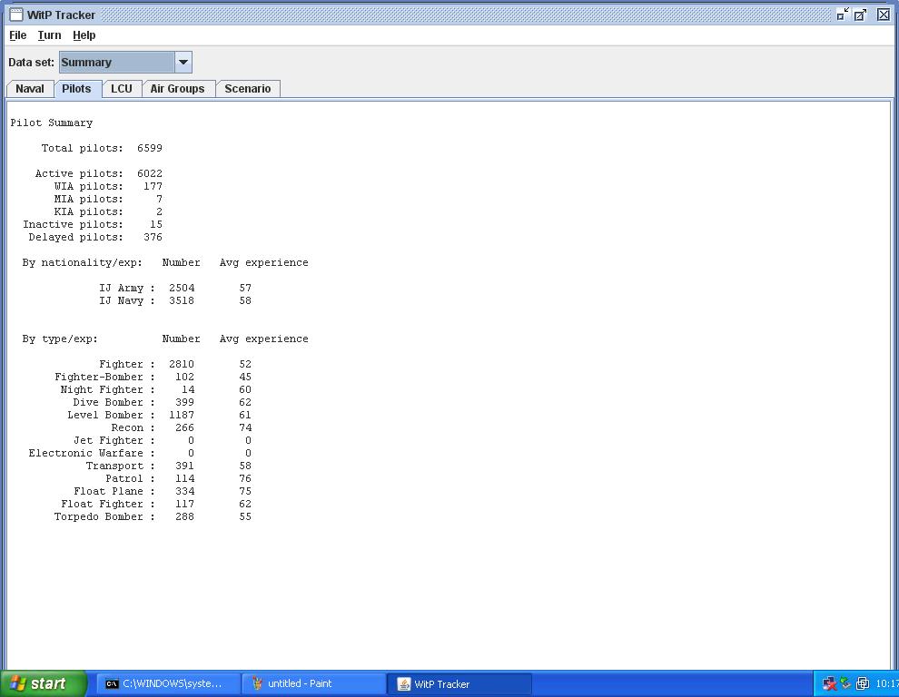Switch to the LCU tab
The height and width of the screenshot is (697, 899).
(x=122, y=89)
